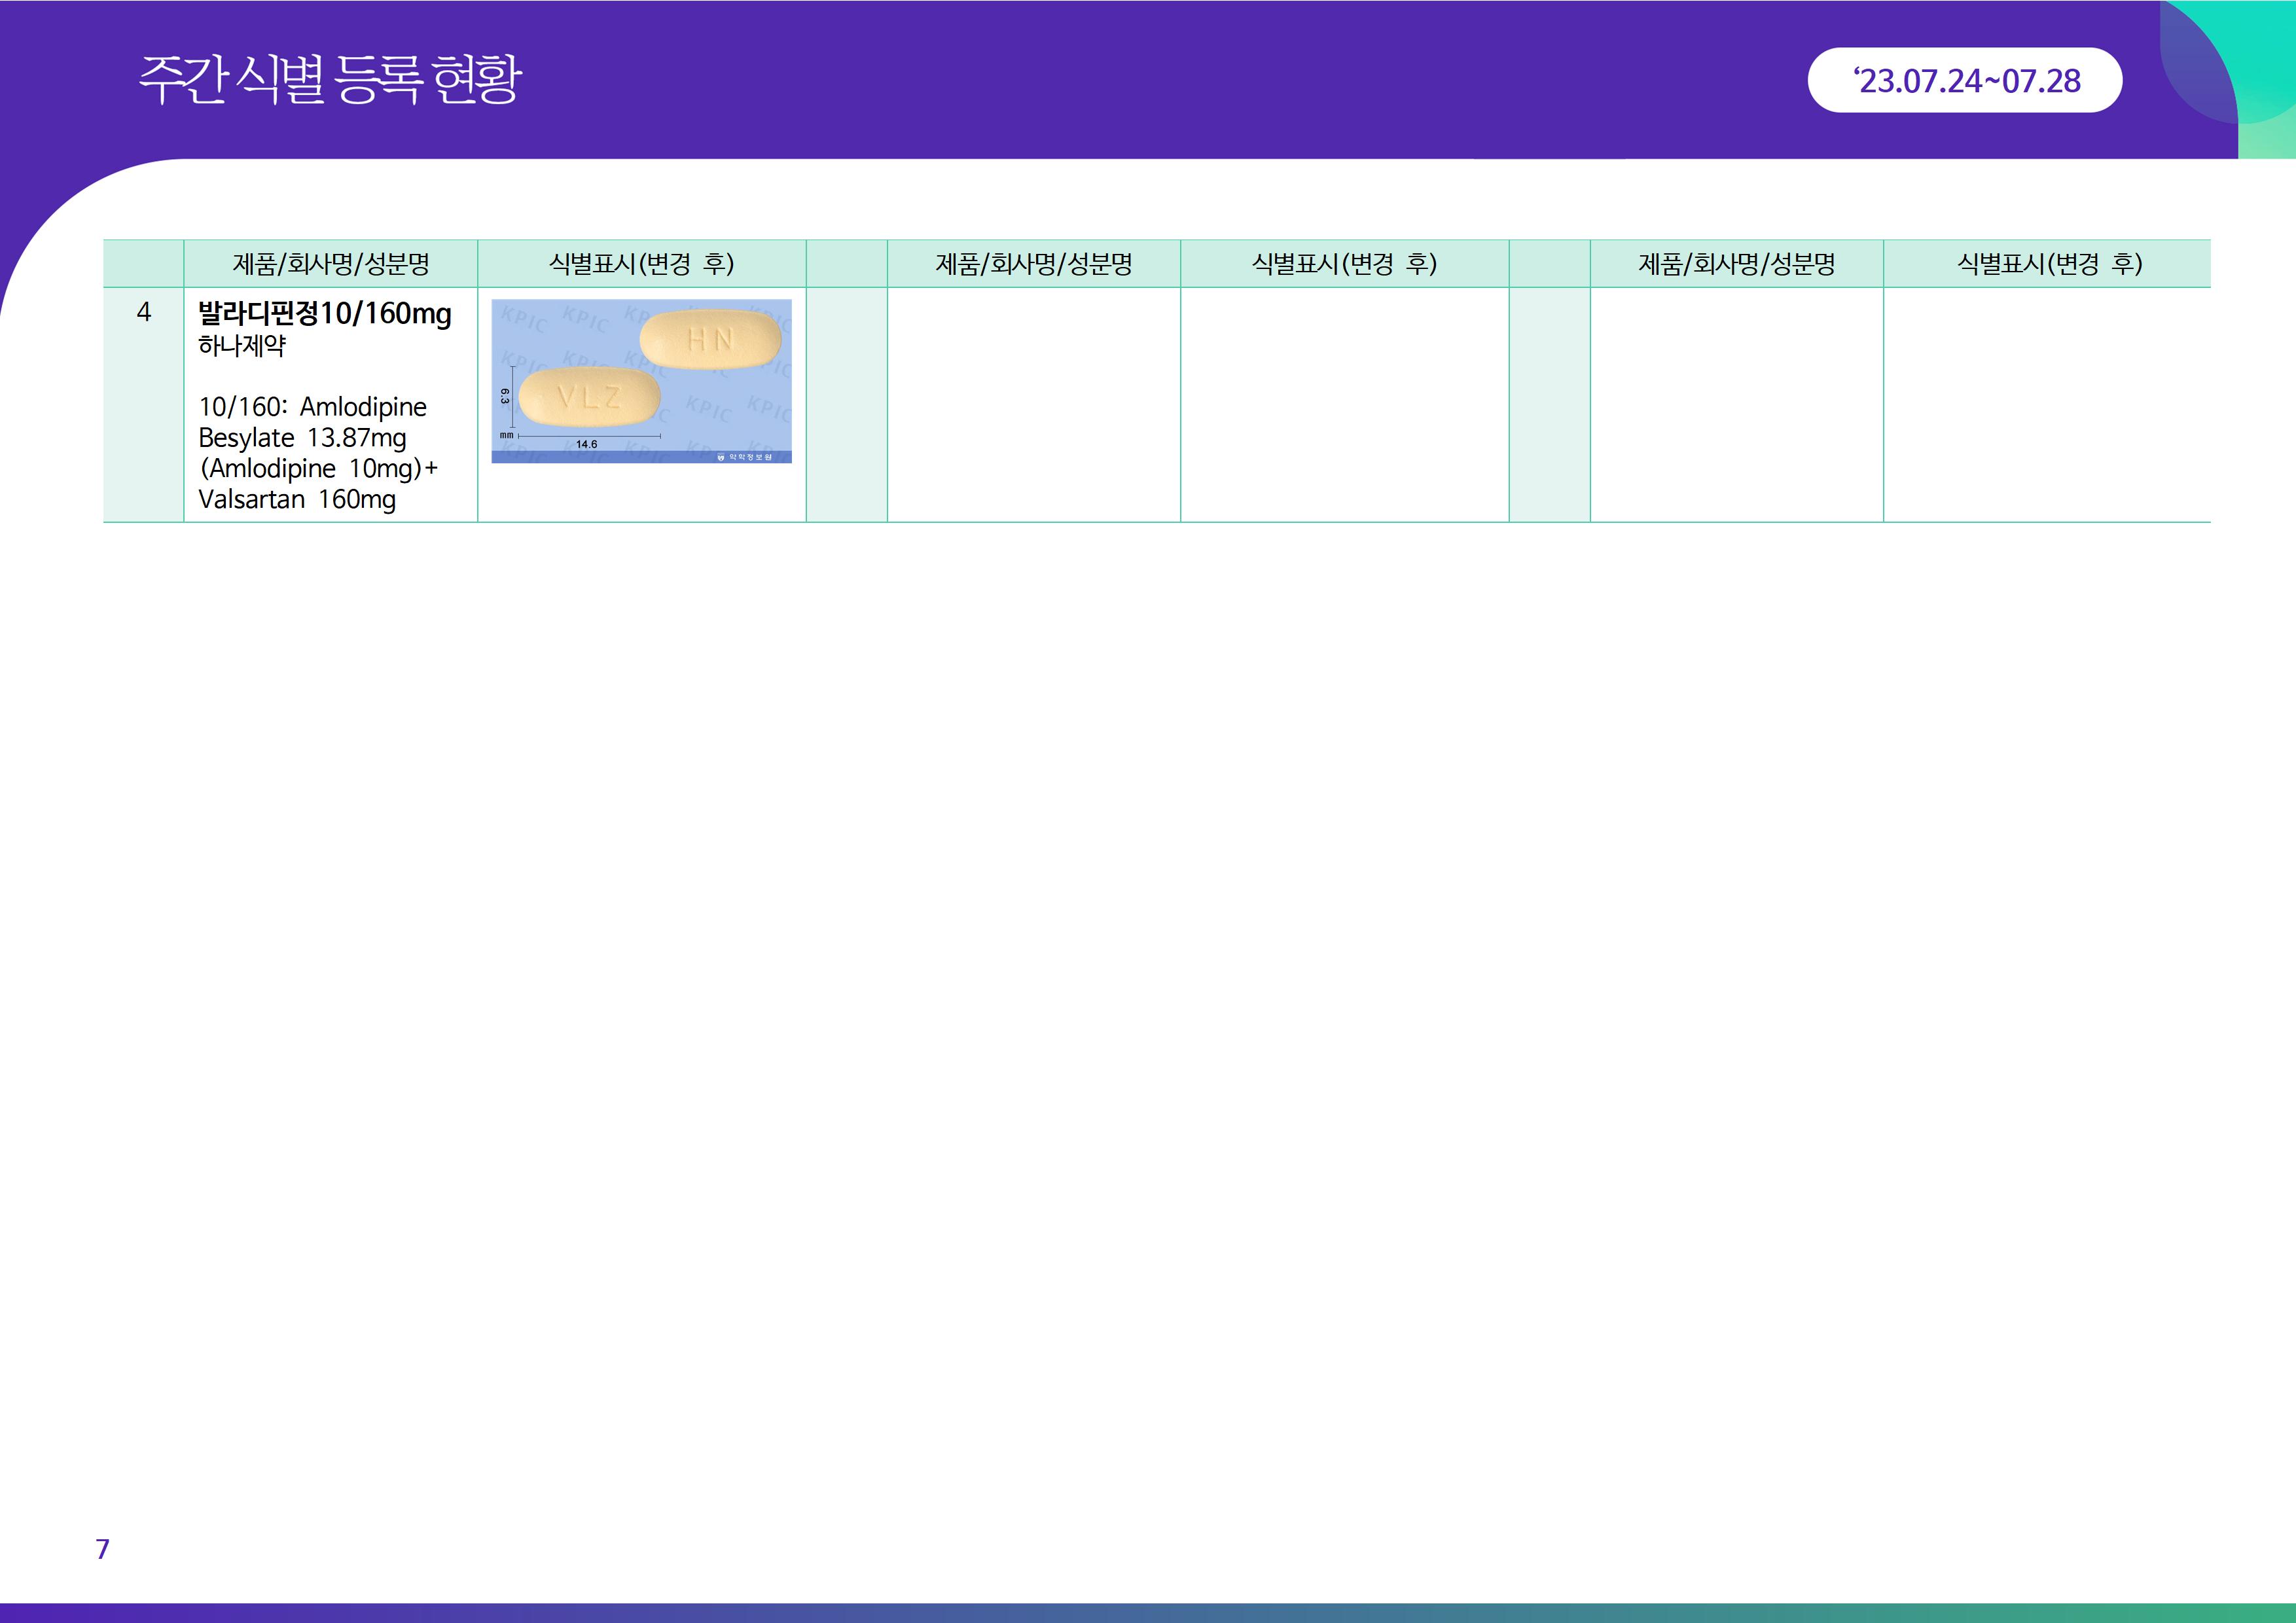The height and width of the screenshot is (1623, 2296).
Task: Click first 제품/회사명/성분명 column header
Action: (x=331, y=264)
